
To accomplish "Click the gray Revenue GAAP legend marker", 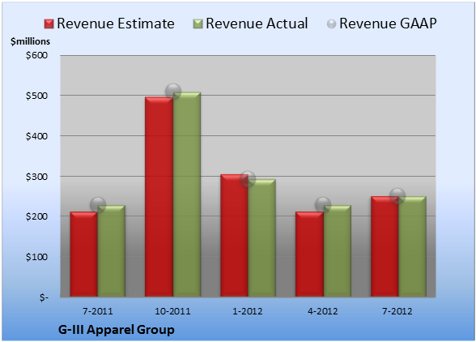I will tap(331, 24).
